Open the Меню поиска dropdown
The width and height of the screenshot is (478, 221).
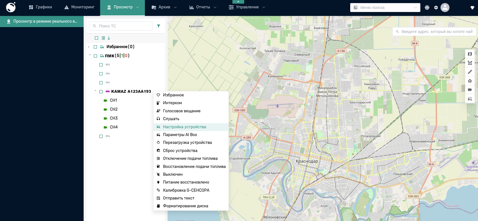pos(385,8)
